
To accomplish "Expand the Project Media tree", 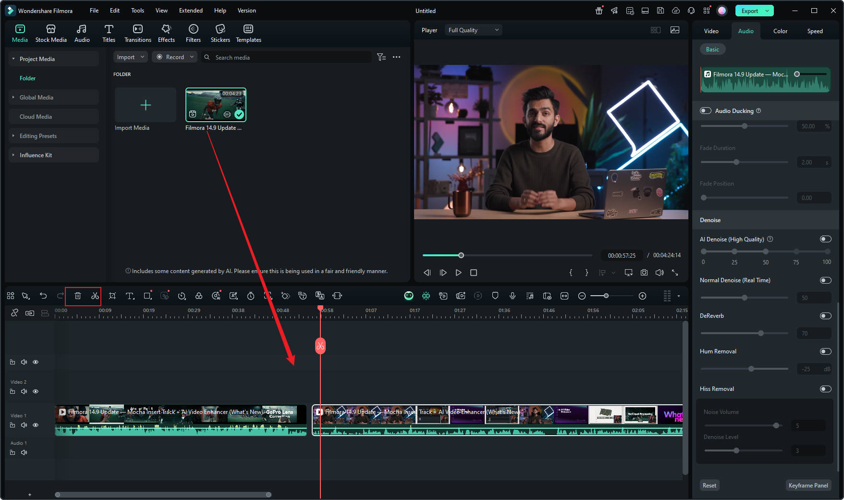I will point(13,59).
